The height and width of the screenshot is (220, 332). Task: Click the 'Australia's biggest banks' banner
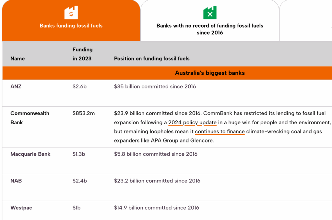[209, 73]
